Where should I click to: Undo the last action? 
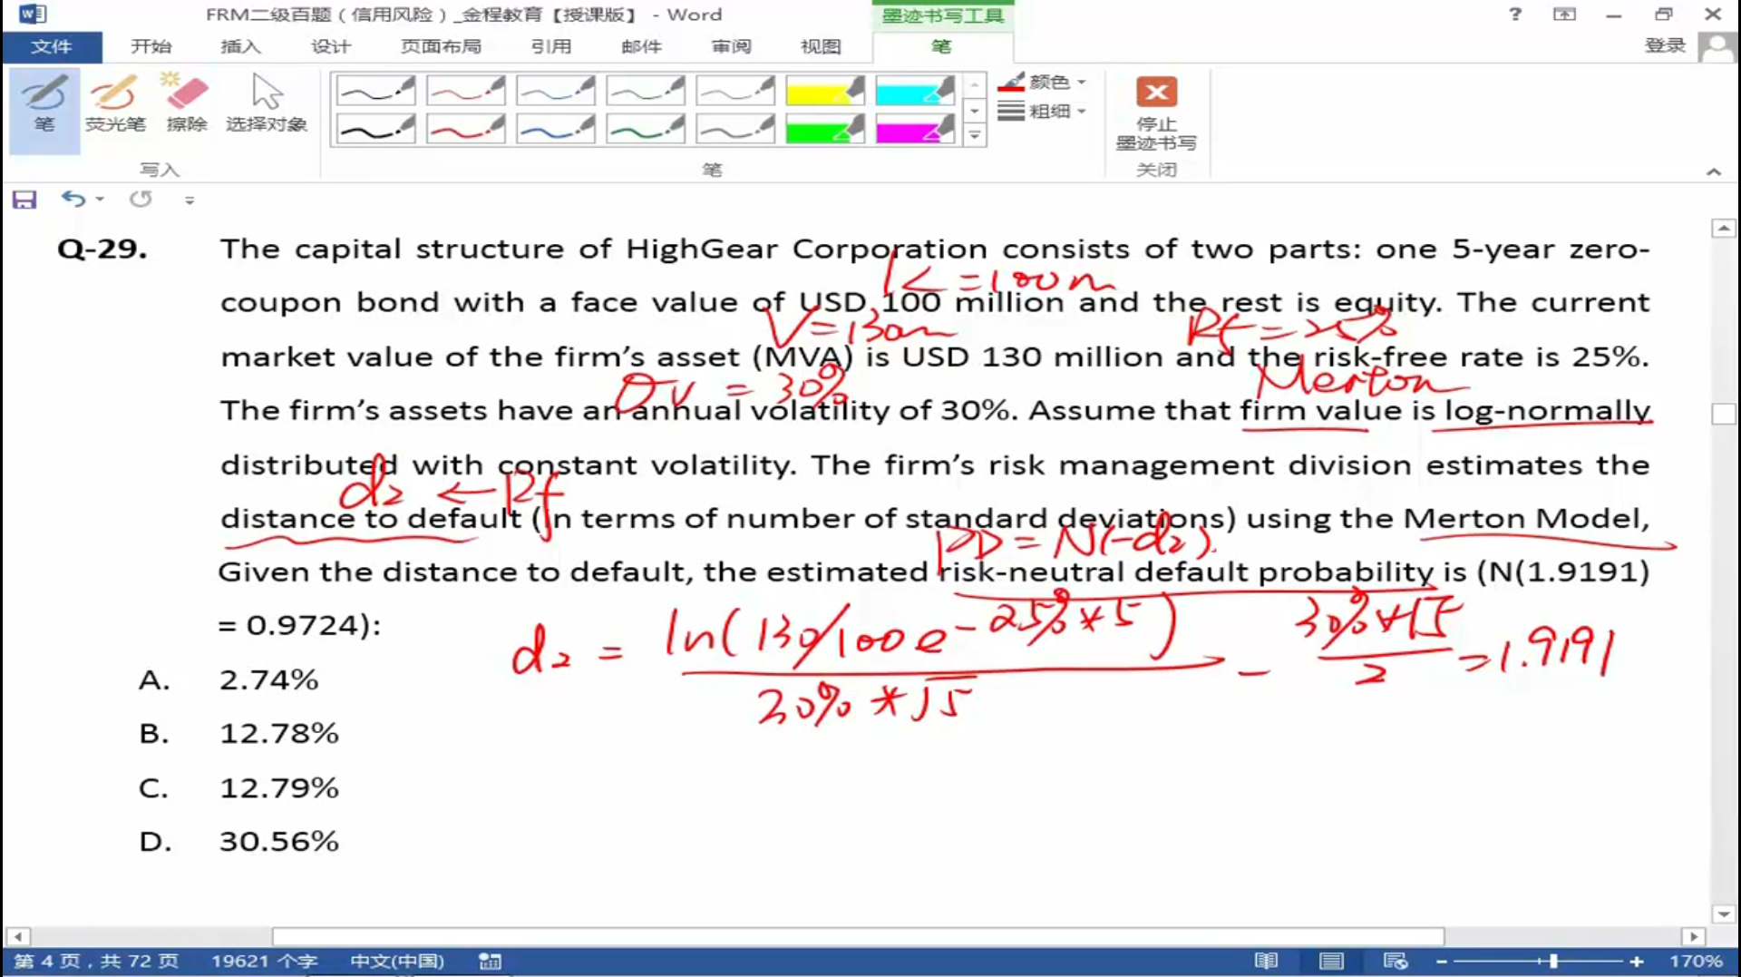[73, 199]
